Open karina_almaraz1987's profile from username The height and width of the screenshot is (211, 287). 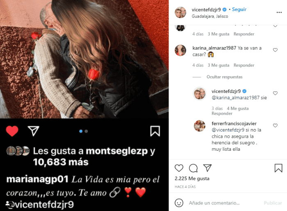(214, 48)
